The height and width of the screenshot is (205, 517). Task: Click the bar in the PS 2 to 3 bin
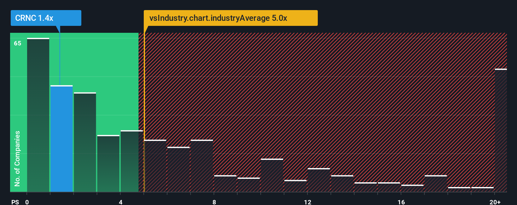85,142
